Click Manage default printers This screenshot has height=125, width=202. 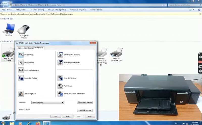pyautogui.click(x=57, y=10)
